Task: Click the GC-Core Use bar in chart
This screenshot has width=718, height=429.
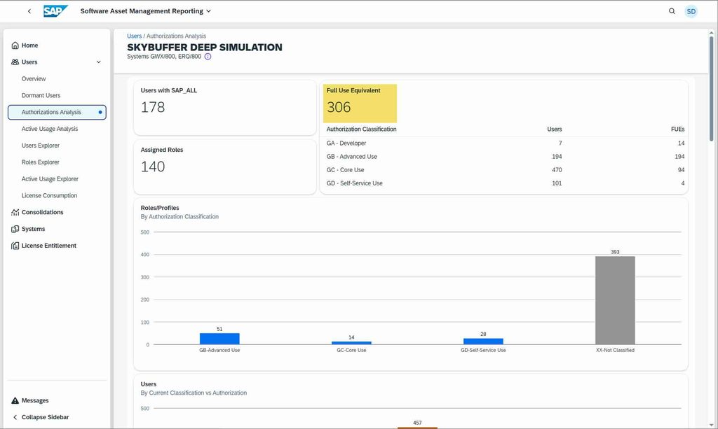Action: [x=351, y=343]
